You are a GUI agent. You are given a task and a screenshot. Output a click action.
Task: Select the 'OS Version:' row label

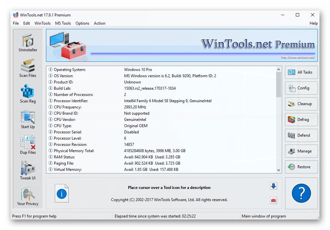63,76
